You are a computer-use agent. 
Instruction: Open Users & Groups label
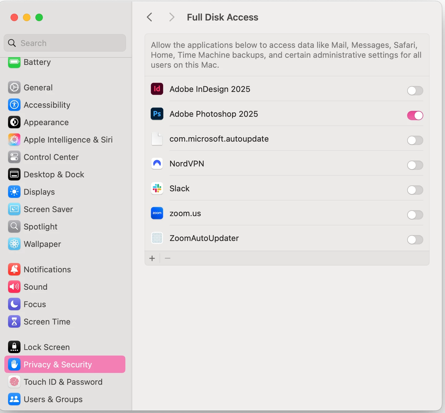click(53, 399)
